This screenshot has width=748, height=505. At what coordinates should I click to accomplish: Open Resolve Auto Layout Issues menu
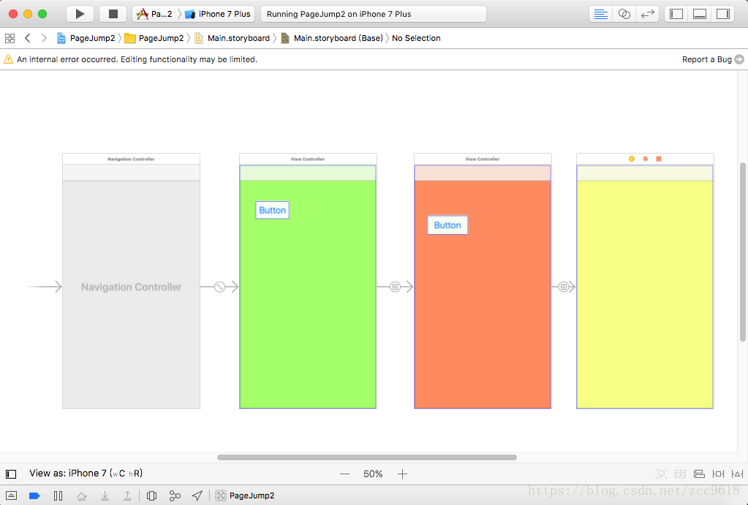[x=738, y=474]
